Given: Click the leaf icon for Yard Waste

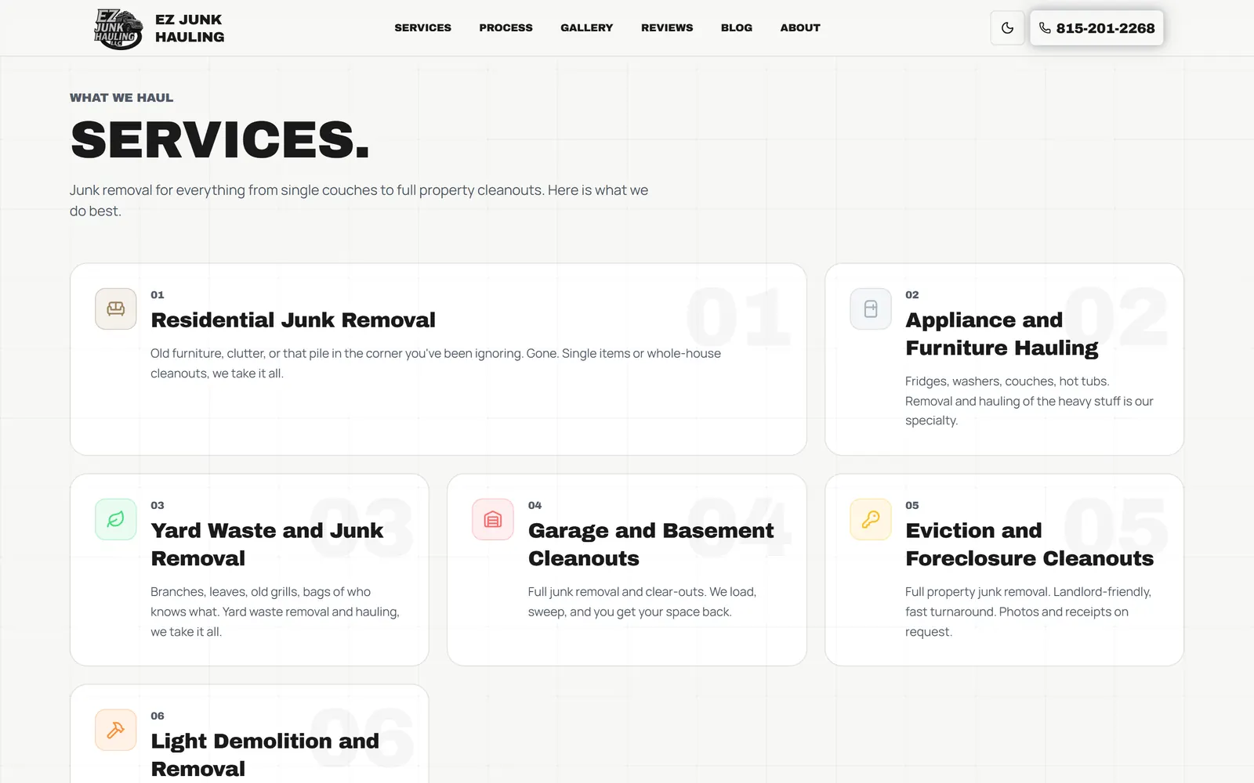Looking at the screenshot, I should [x=116, y=519].
